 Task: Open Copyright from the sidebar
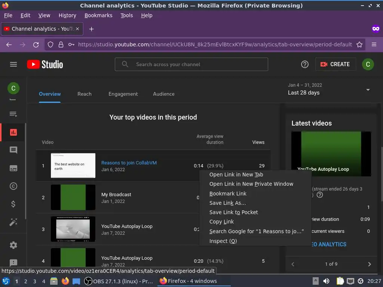[x=13, y=186]
